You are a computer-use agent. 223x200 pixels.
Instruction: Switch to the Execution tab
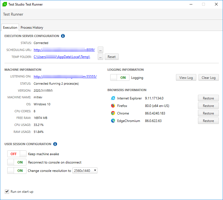click(10, 28)
